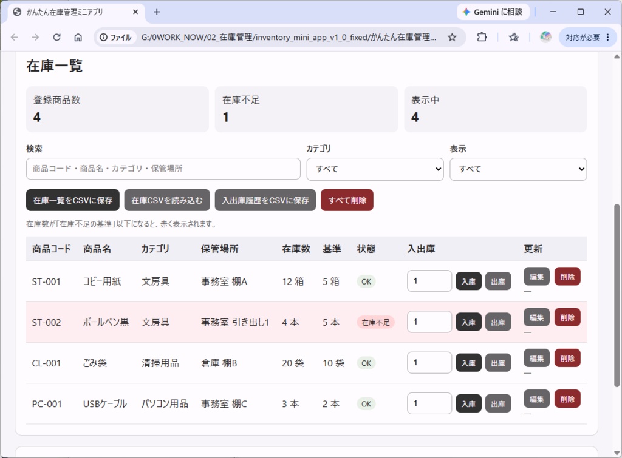Delete the CL-001 ごみ袋 row
Viewport: 622px width, 458px height.
click(x=567, y=358)
